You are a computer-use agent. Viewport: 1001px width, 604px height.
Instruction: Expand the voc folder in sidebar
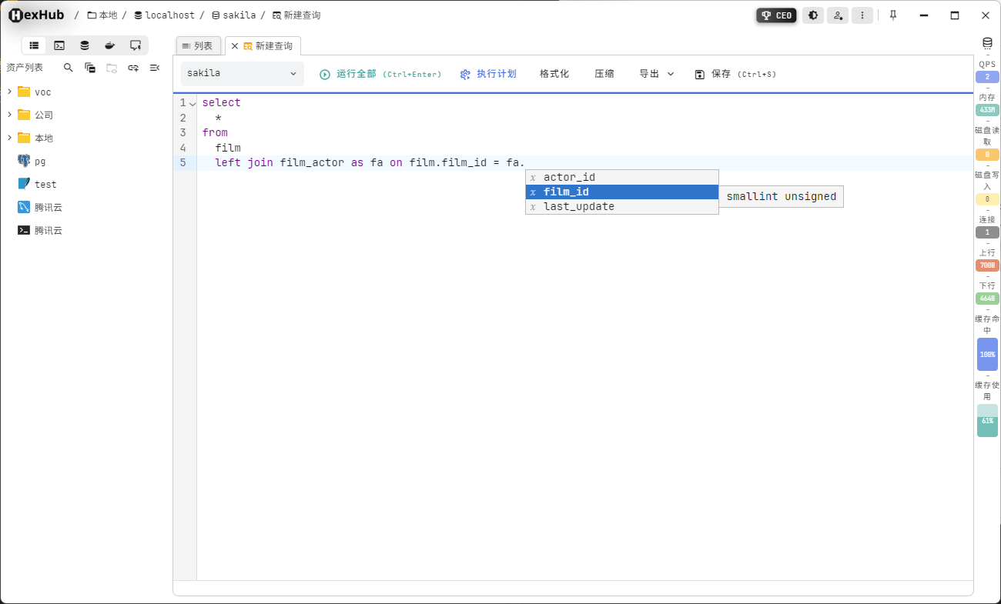tap(10, 92)
